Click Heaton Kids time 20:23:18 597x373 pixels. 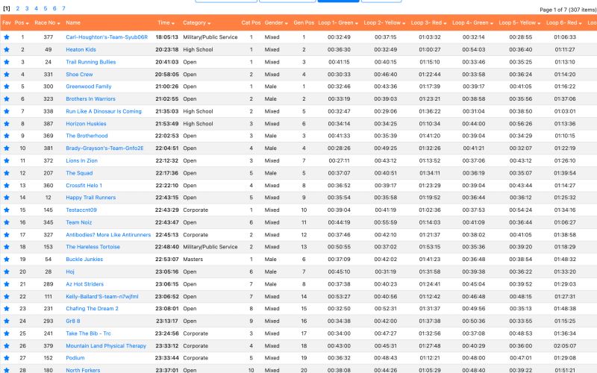pyautogui.click(x=166, y=49)
